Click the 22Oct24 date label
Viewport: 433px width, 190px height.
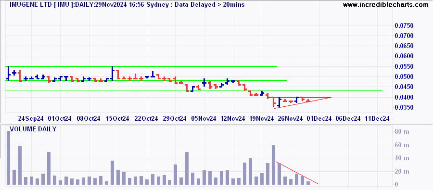(x=146, y=119)
